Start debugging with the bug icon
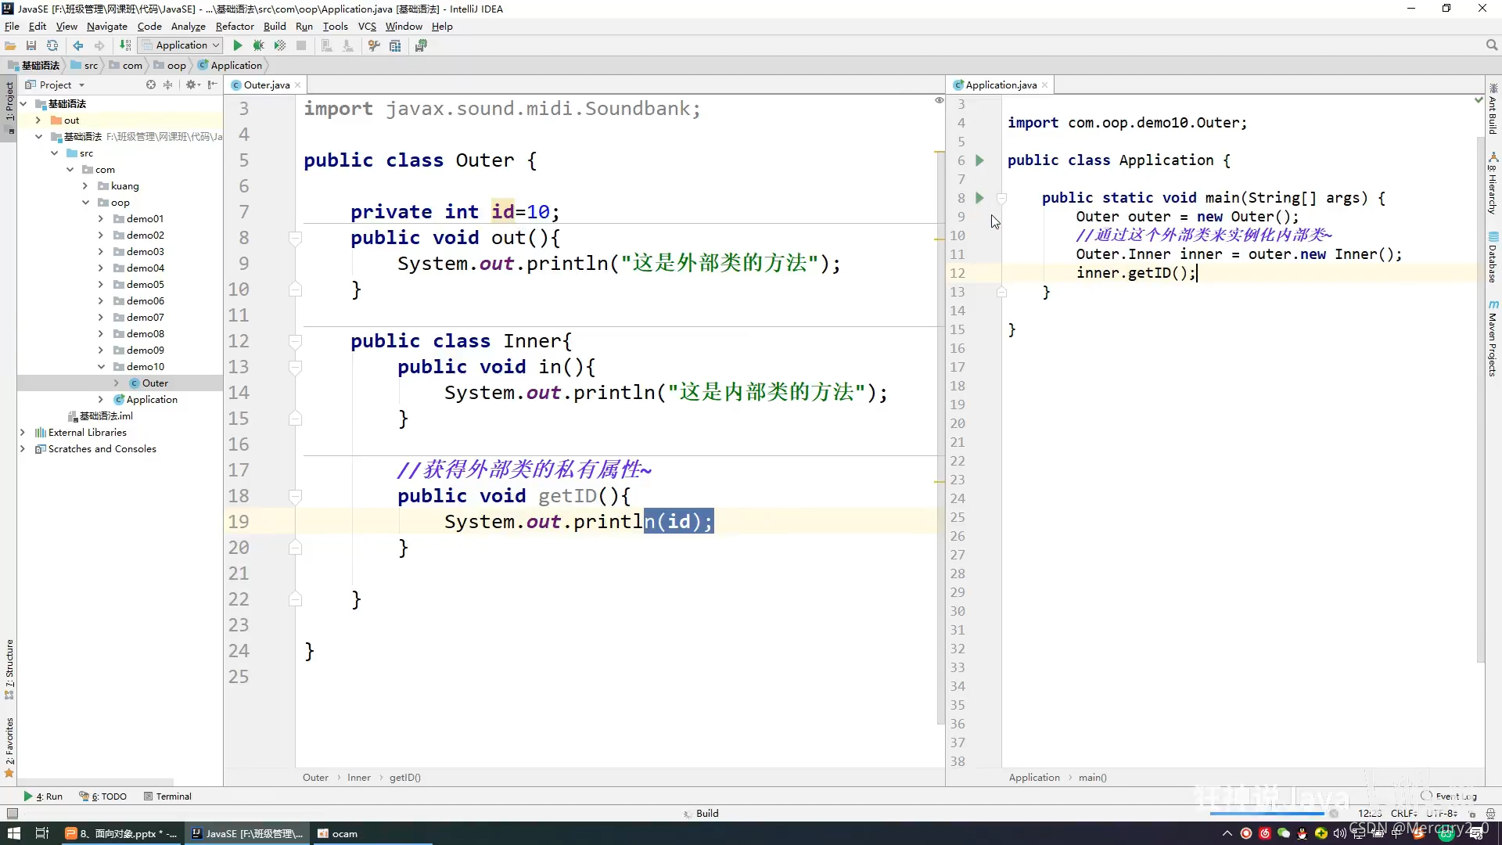Screen dimensions: 1502x845 coord(258,45)
